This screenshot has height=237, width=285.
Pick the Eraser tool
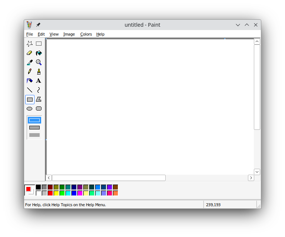coord(30,53)
